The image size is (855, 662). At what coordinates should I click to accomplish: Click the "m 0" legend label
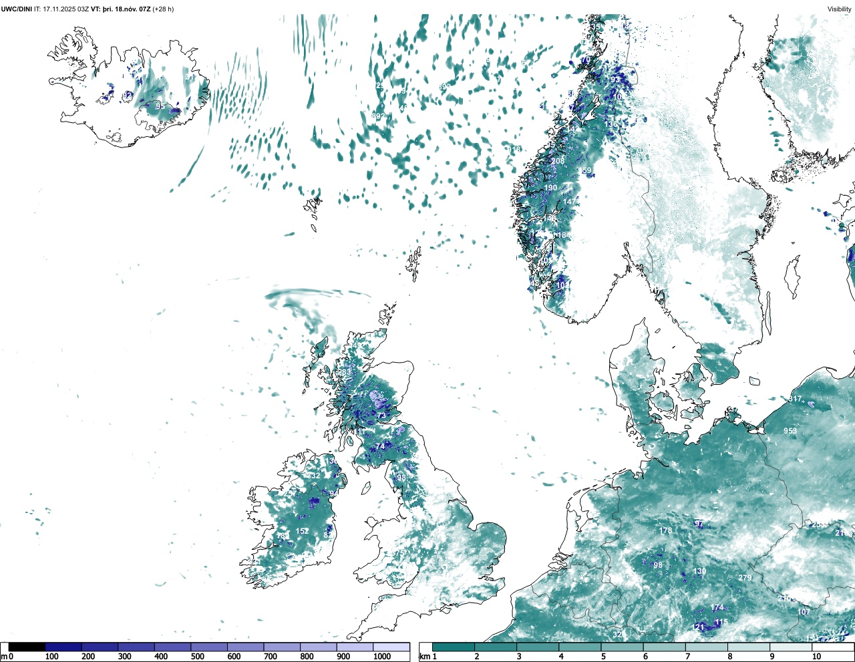7,657
